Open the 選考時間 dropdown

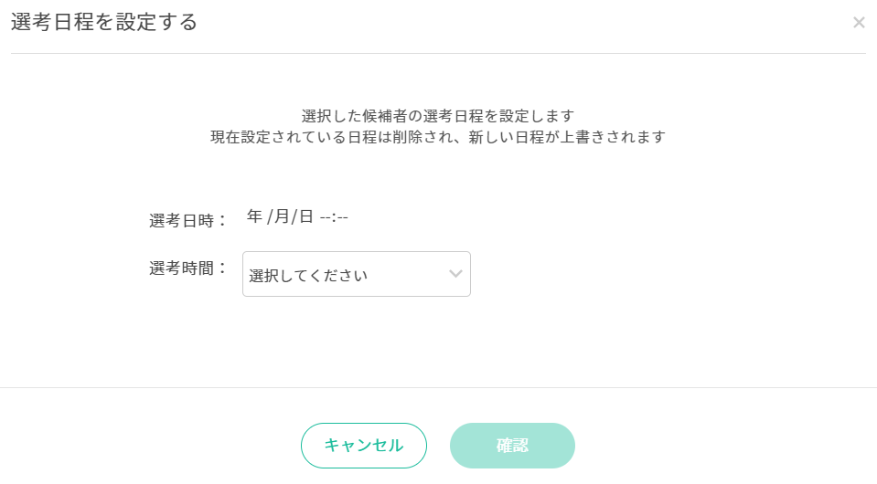(x=356, y=274)
